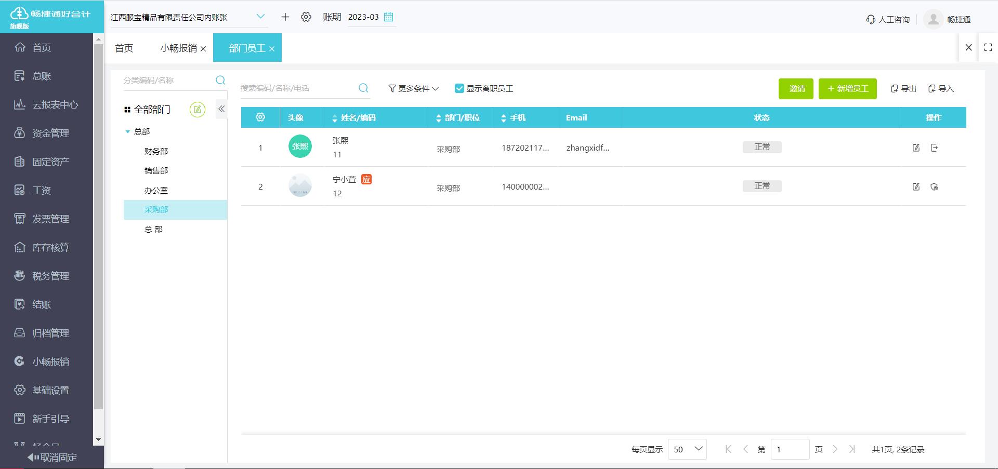Open the per-page count dropdown showing 50
Image resolution: width=998 pixels, height=469 pixels.
[x=687, y=449]
